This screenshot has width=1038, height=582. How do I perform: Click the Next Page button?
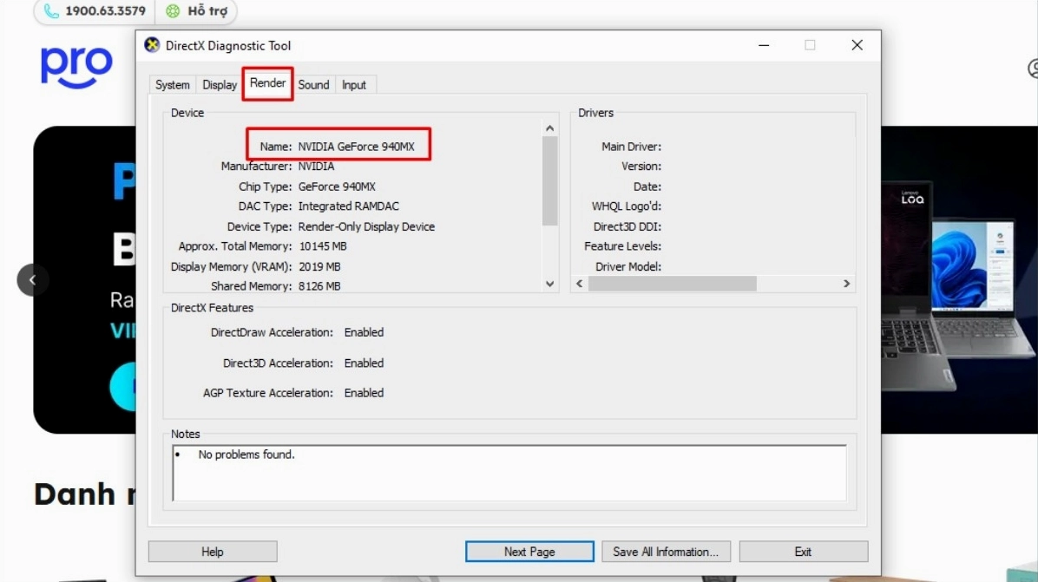click(x=529, y=552)
